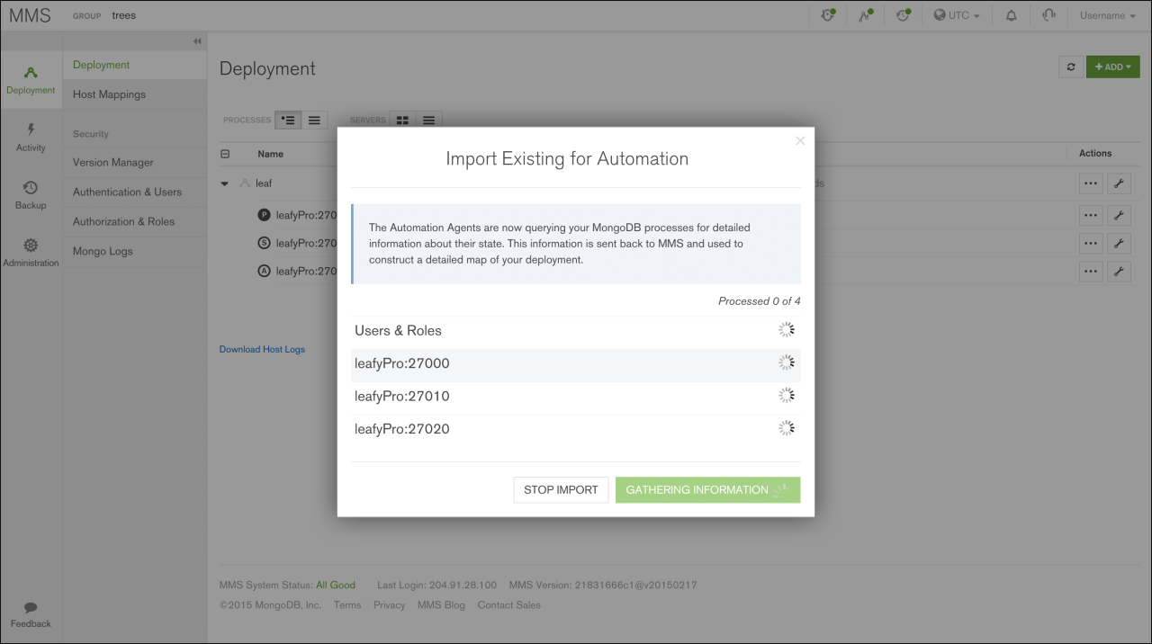Screen dimensions: 1152x644
Task: Switch processes to tree list view
Action: (288, 120)
